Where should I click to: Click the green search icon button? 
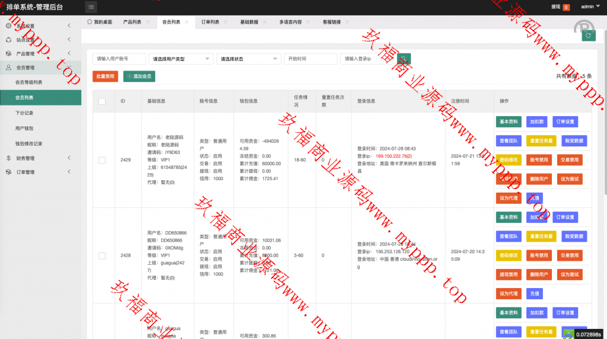click(x=404, y=59)
